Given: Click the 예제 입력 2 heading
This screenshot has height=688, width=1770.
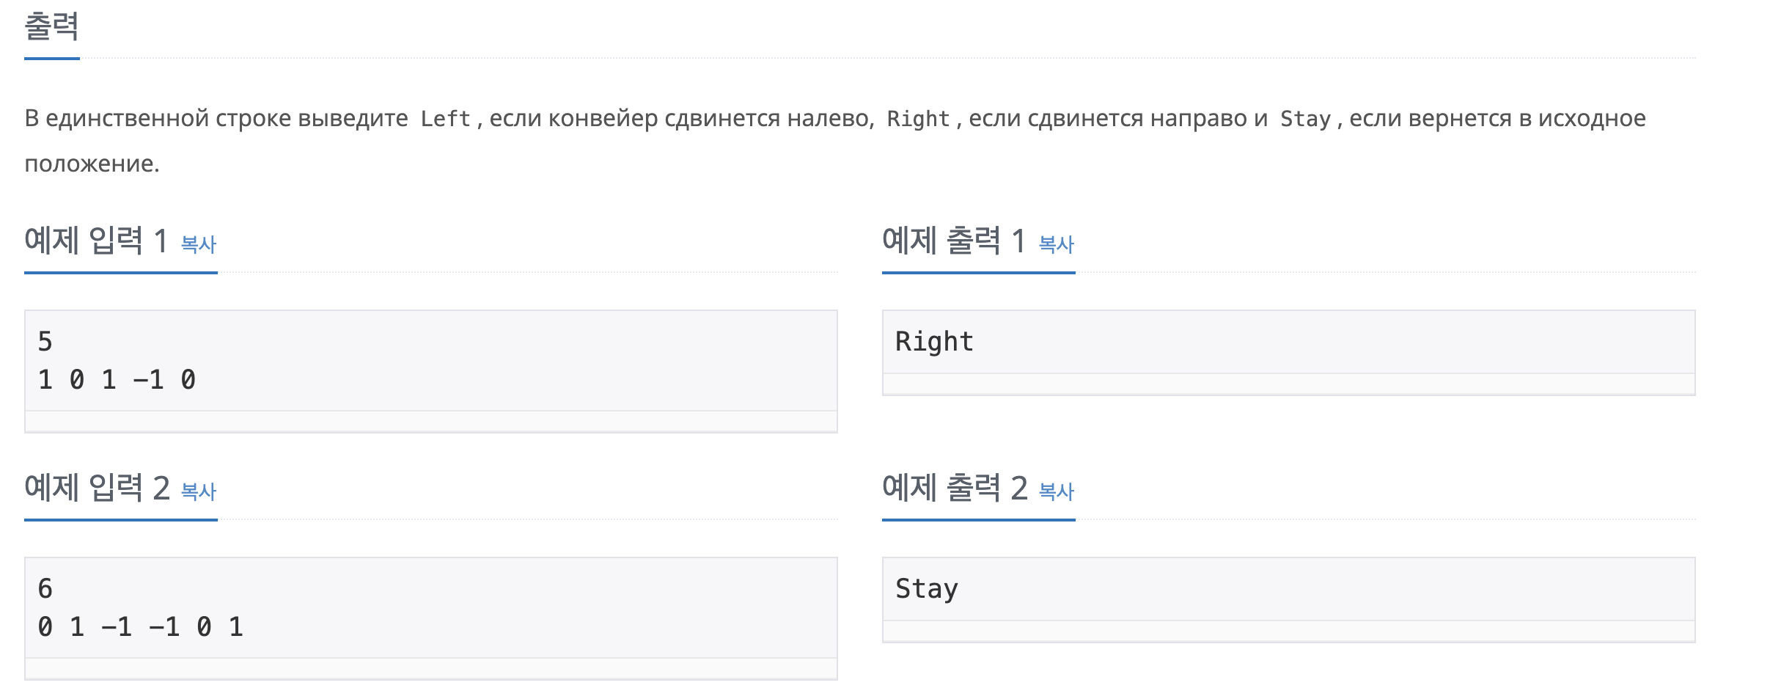Looking at the screenshot, I should [97, 488].
